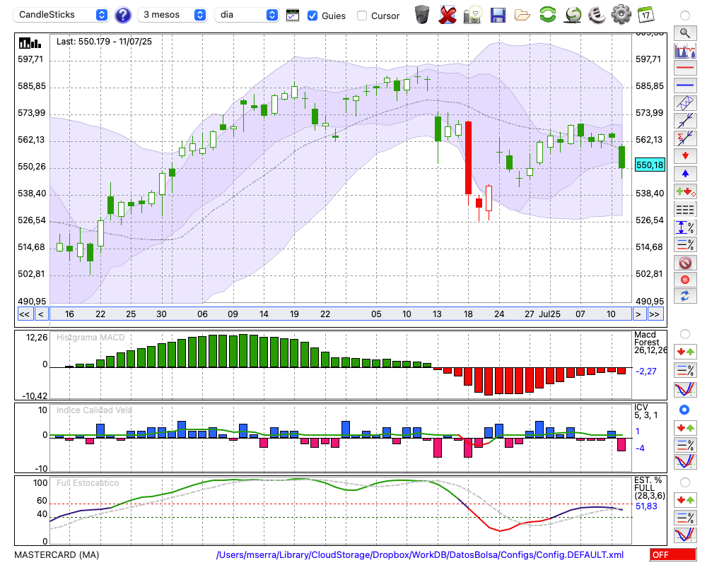
Task: Click the blue rotating arrows icon
Action: point(685,296)
